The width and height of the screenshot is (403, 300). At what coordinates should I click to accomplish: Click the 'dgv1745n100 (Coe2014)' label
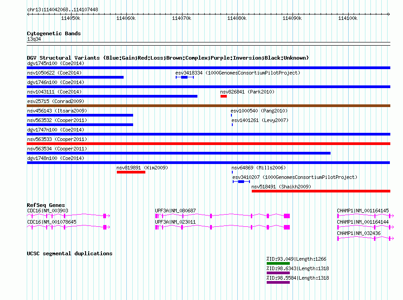click(x=56, y=63)
